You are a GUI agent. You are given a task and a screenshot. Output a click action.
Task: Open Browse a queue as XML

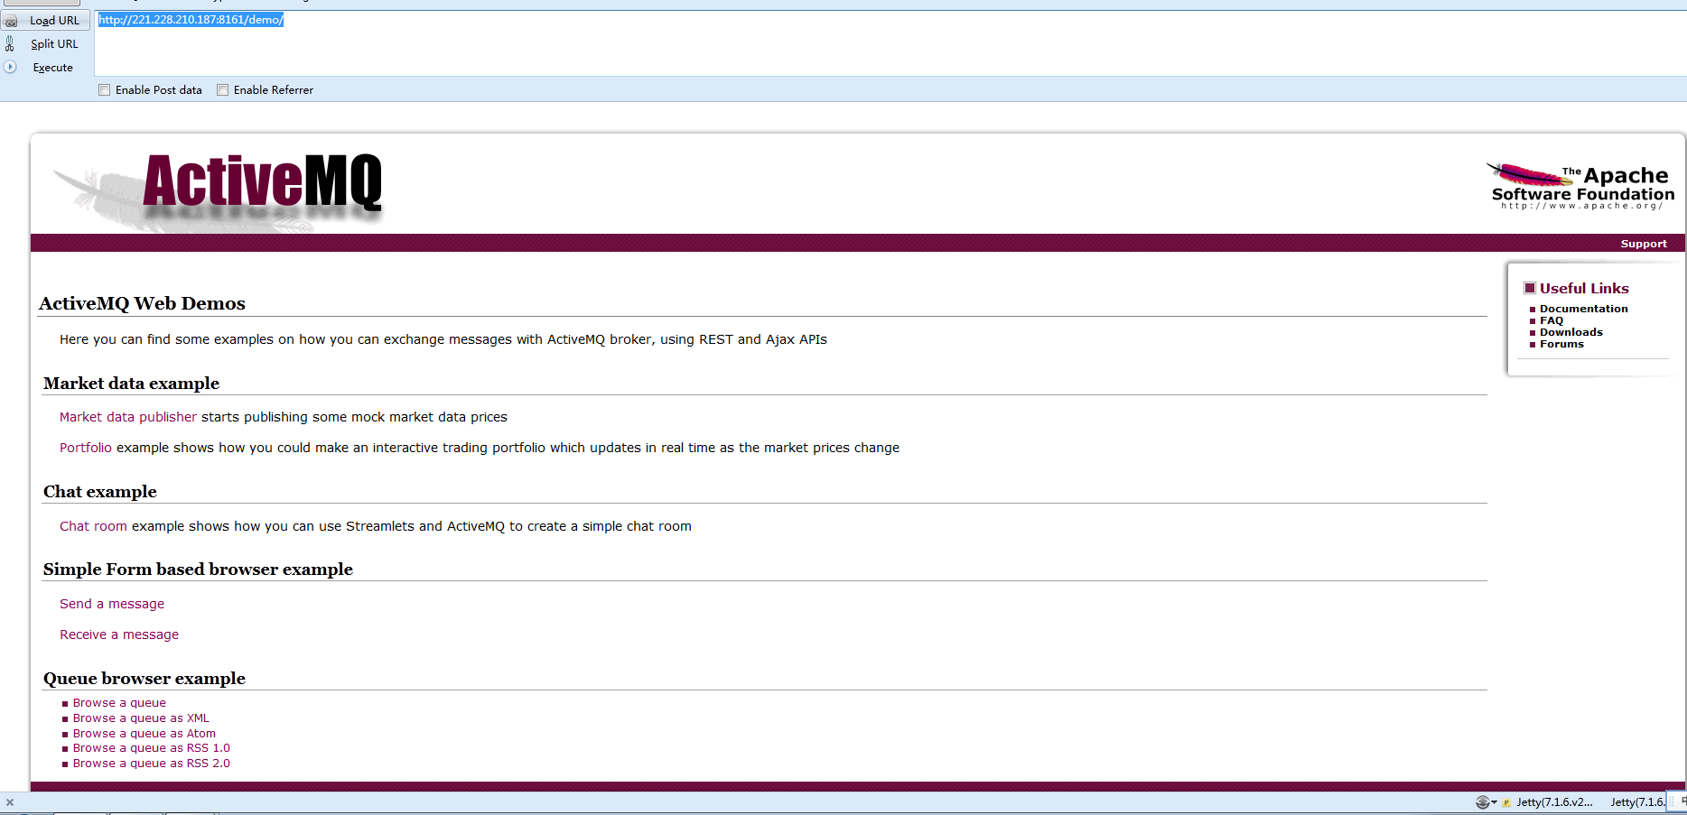click(x=141, y=718)
